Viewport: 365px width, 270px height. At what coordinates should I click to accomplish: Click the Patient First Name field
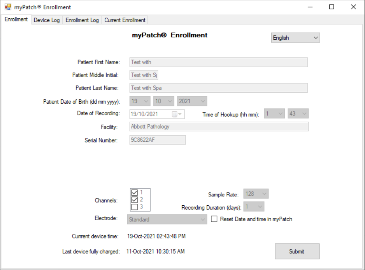pyautogui.click(x=218, y=62)
